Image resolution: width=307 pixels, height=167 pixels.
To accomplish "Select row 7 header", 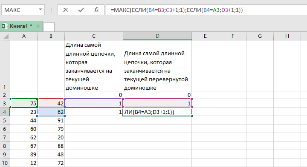I will 5,137.
